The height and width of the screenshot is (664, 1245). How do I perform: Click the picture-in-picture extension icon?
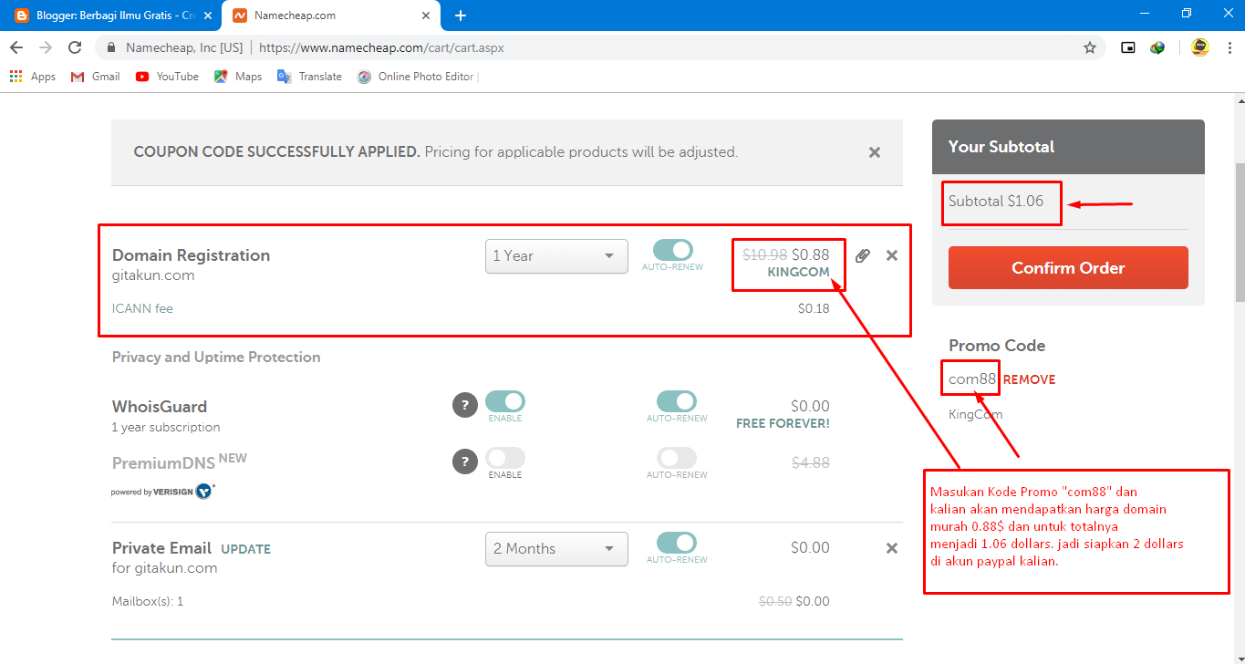point(1128,47)
